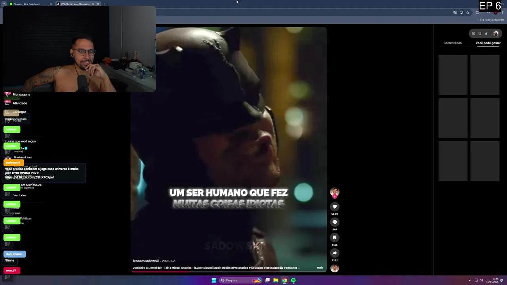
Task: Open the spinning sound disc avatar
Action: click(335, 268)
